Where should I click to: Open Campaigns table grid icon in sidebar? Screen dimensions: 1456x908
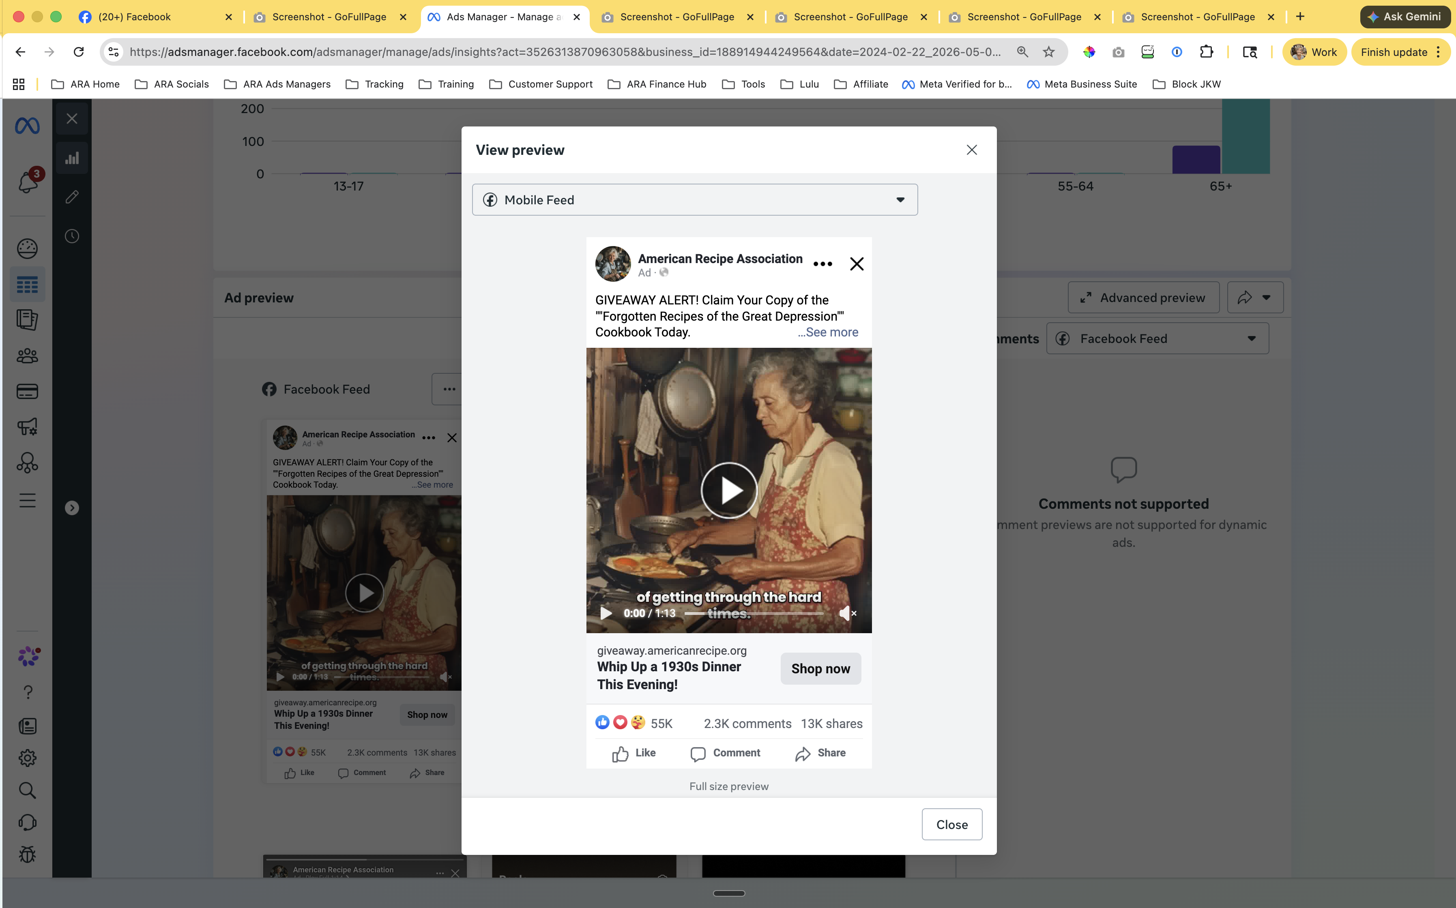click(27, 285)
